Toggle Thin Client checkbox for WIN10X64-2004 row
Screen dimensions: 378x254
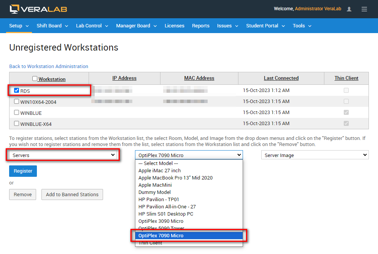pyautogui.click(x=346, y=102)
